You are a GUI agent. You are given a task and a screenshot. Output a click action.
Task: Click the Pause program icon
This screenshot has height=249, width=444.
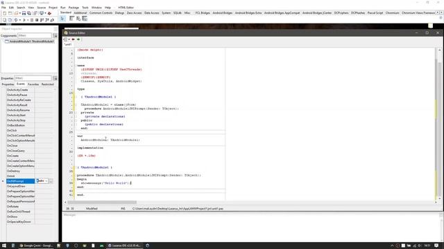tap(32, 20)
